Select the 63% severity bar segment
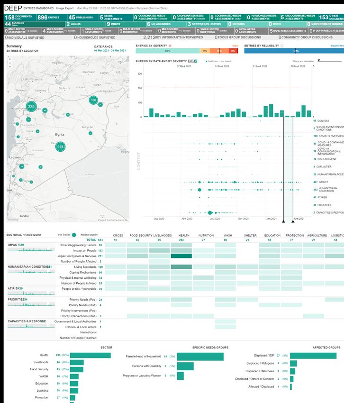This screenshot has height=403, width=344. point(168,51)
